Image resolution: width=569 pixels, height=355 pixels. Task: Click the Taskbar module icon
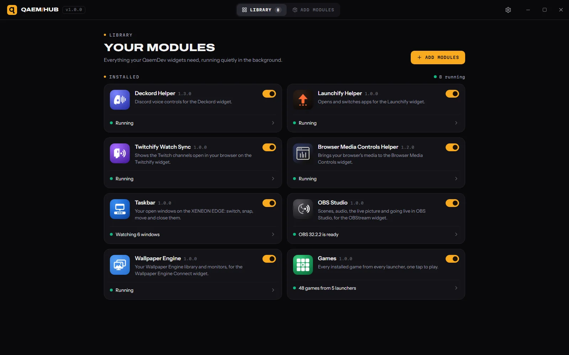(x=120, y=209)
